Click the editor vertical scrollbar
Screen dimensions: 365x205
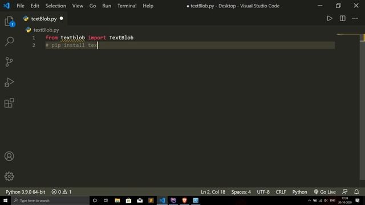tap(363, 107)
